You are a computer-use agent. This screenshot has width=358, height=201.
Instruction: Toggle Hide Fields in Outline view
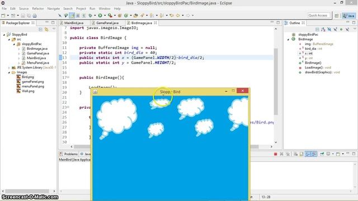(x=329, y=30)
